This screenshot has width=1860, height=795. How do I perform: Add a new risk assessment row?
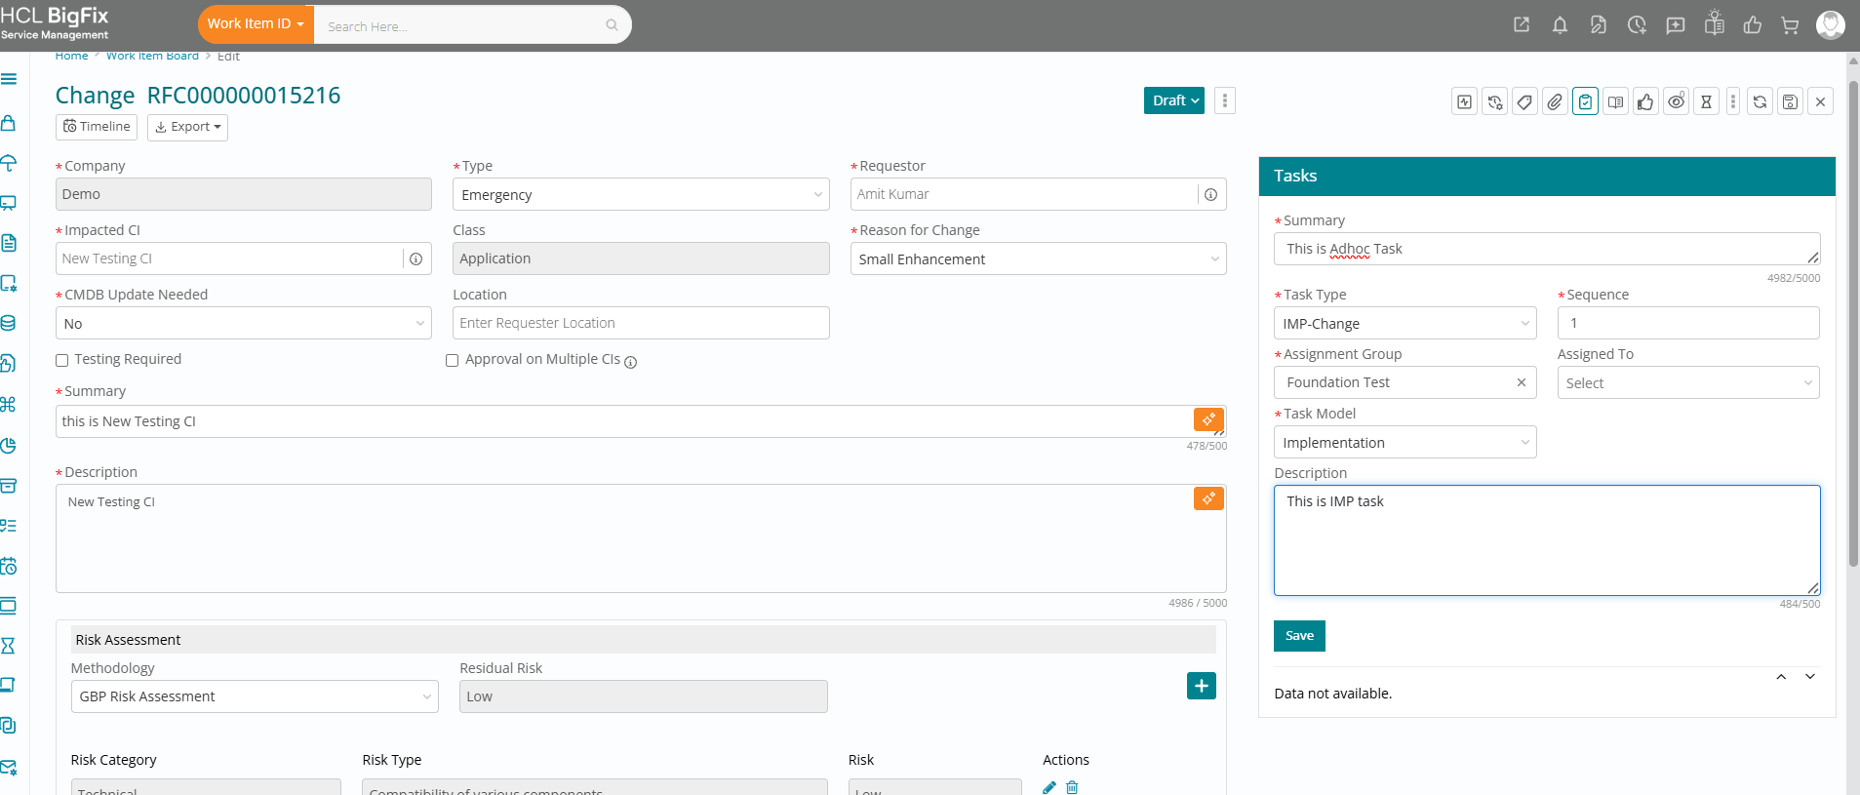[x=1201, y=686]
